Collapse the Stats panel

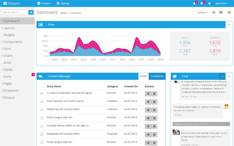pos(229,25)
